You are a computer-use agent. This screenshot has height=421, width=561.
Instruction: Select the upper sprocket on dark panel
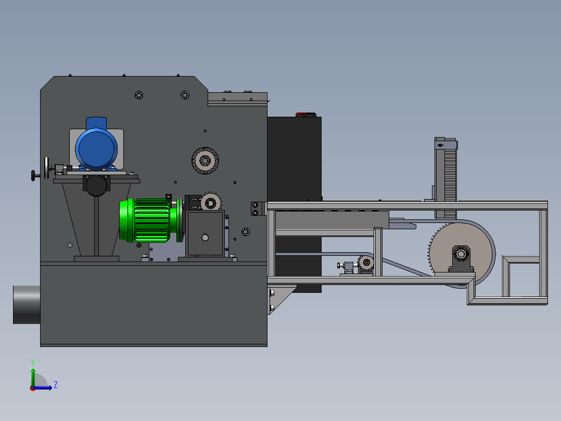pyautogui.click(x=205, y=160)
